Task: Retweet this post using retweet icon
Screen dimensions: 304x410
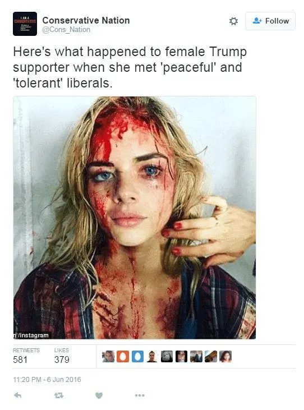Action: 58,395
